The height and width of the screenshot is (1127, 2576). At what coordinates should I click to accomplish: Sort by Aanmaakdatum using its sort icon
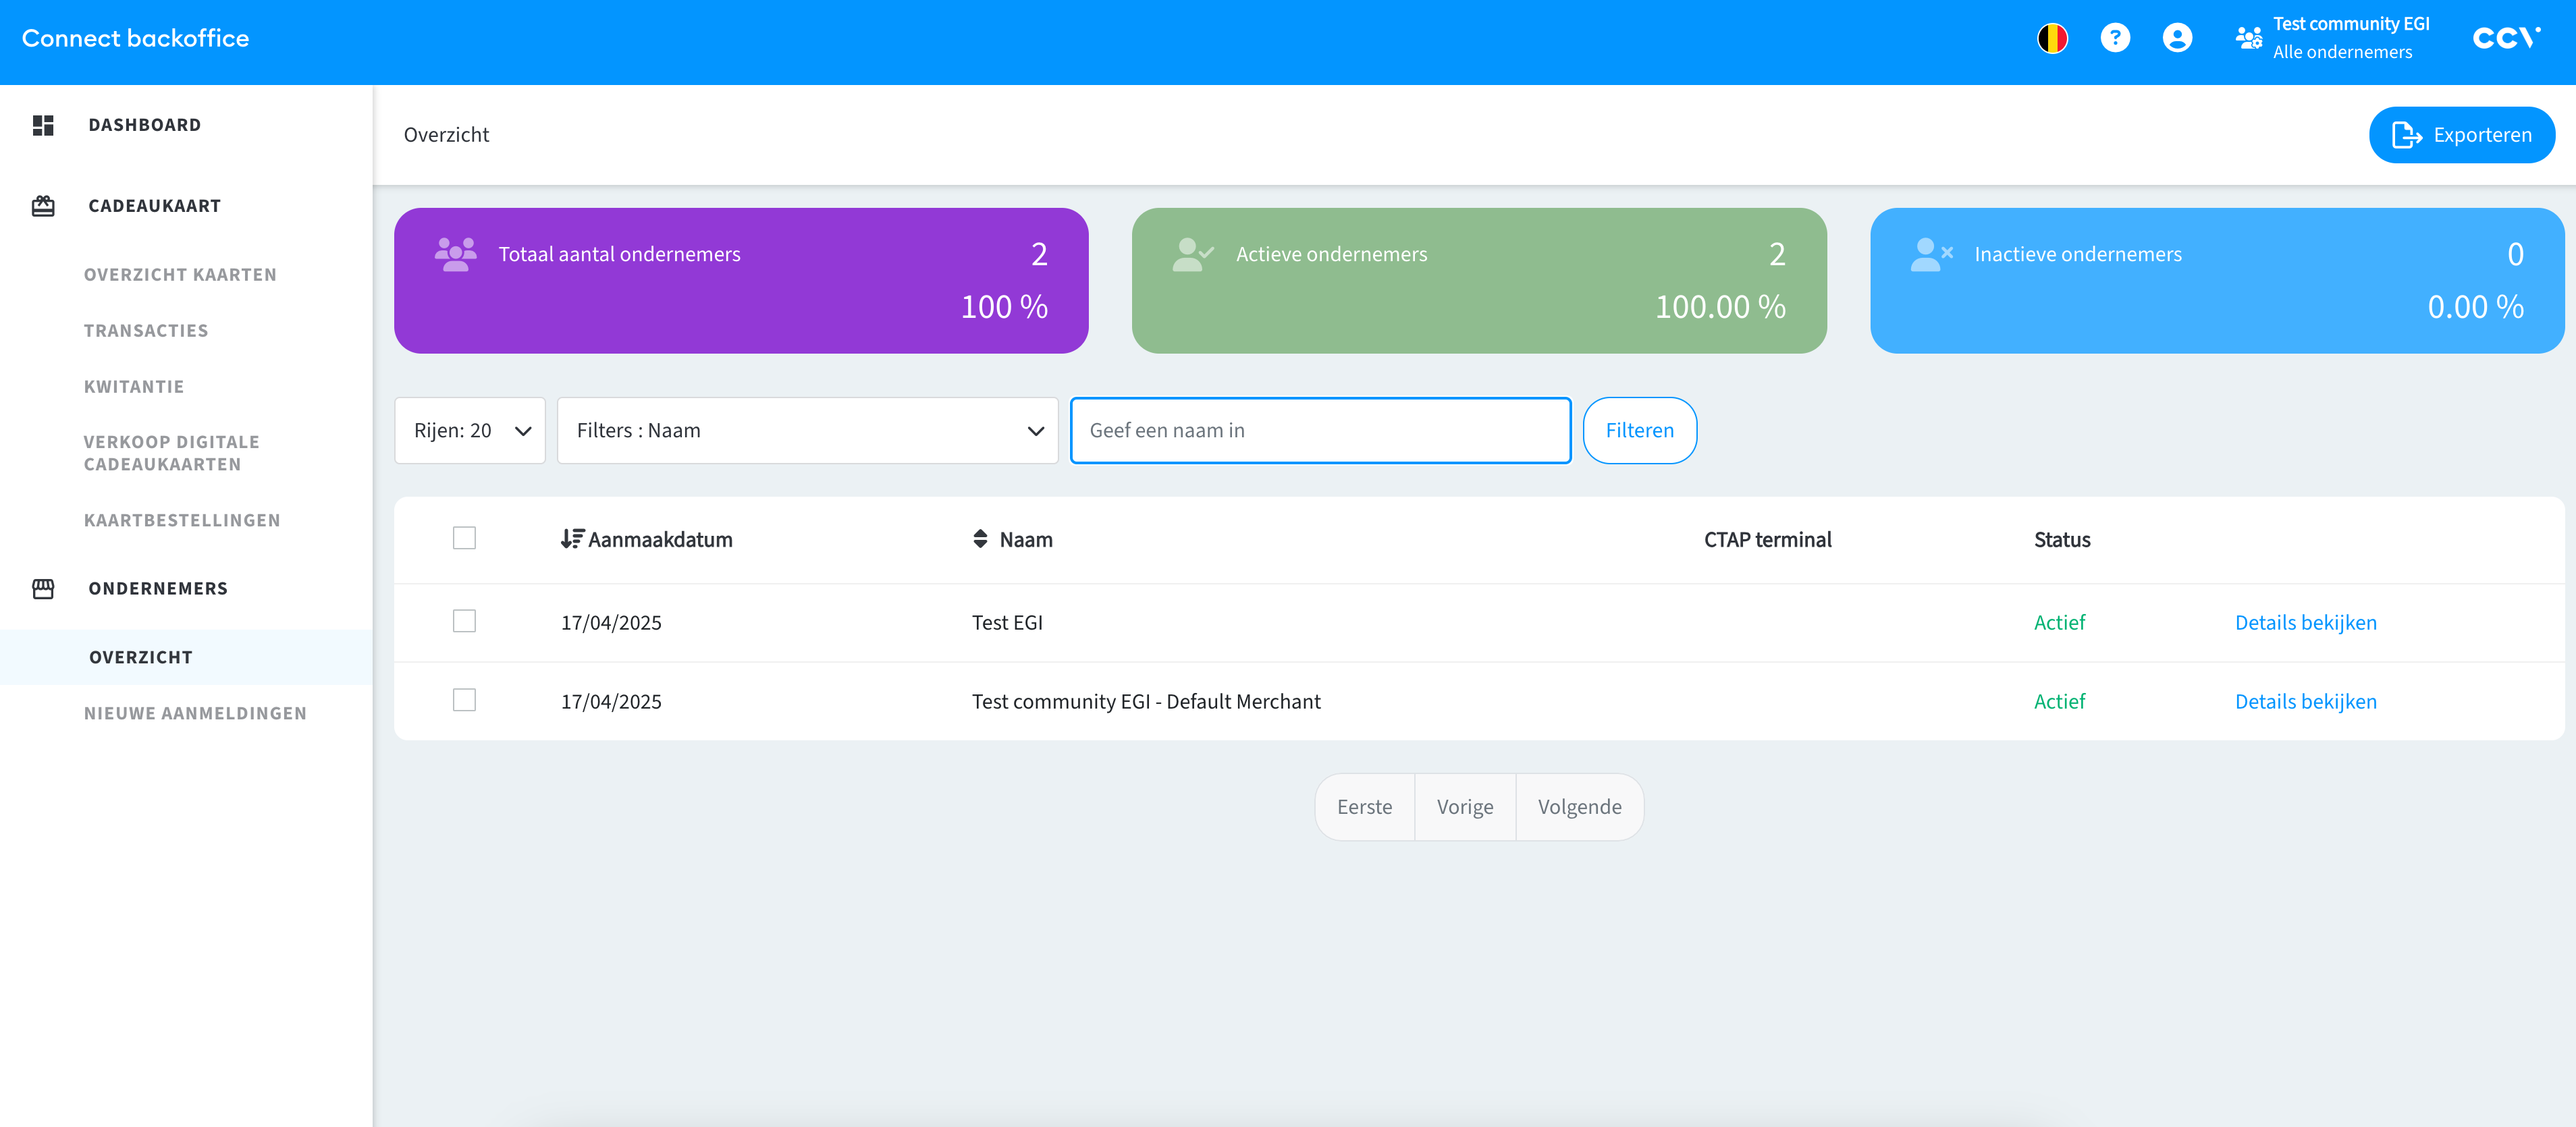click(572, 539)
